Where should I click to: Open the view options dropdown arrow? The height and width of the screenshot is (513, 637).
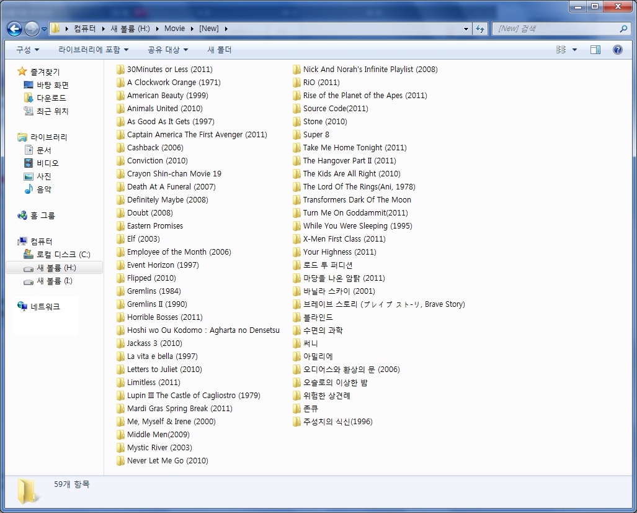(574, 50)
